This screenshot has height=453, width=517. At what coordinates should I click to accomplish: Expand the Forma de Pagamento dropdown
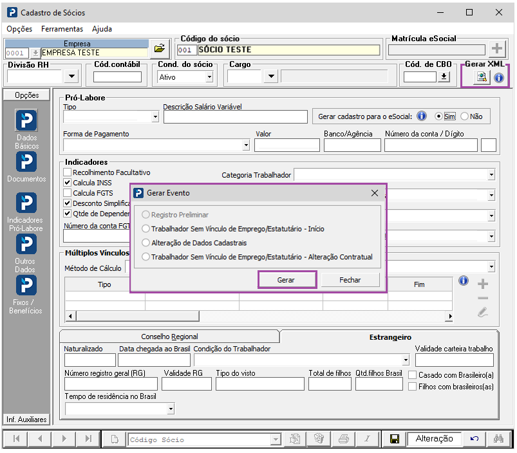(x=246, y=145)
